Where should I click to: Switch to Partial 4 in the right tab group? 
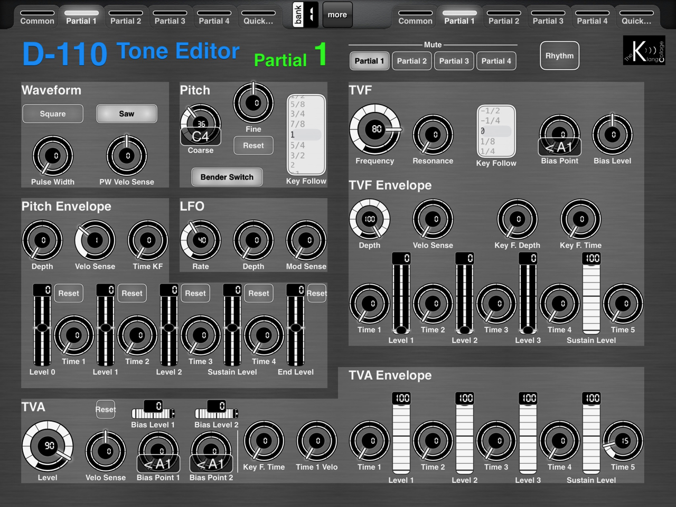coord(592,17)
